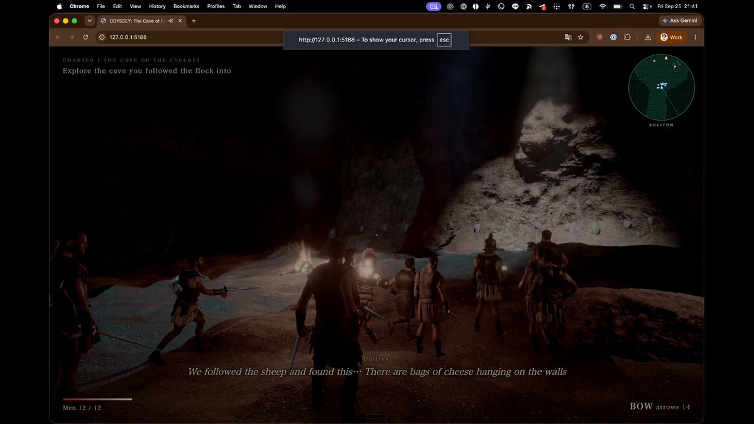Open the 1Password extension icon
The width and height of the screenshot is (754, 424).
(614, 37)
